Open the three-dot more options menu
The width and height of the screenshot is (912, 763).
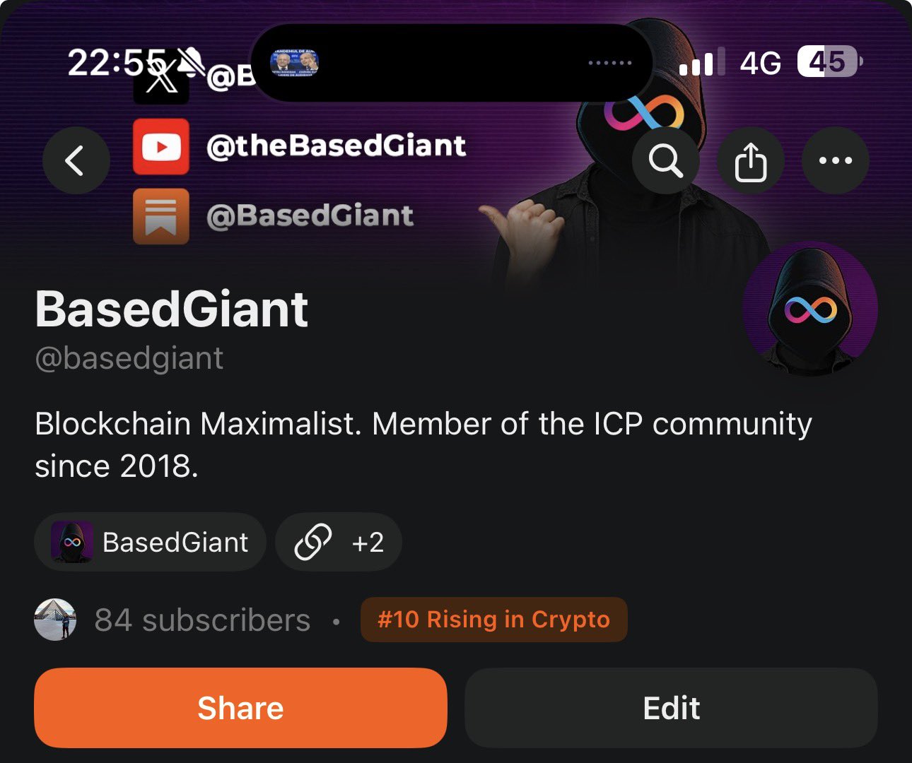tap(836, 160)
